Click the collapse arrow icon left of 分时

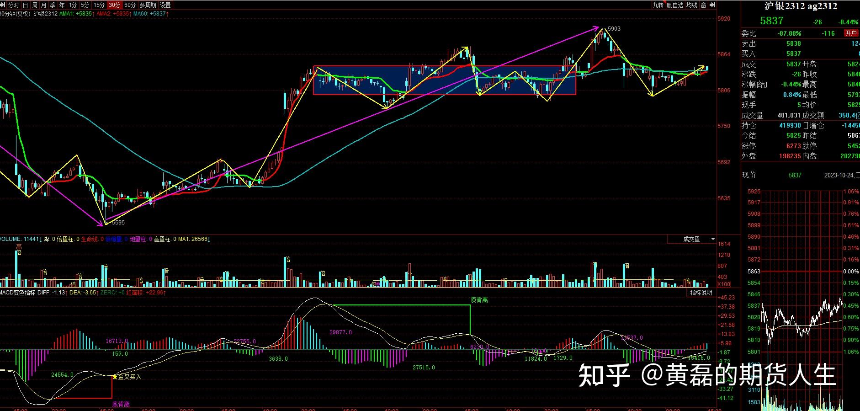(x=4, y=5)
